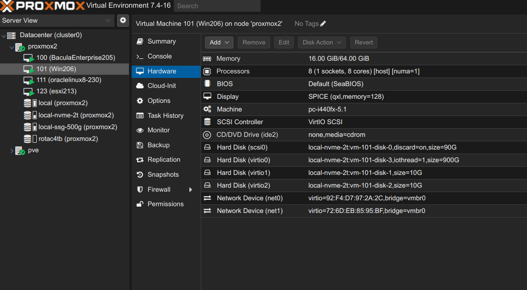Click the local-ssg-500g storage icon

click(x=30, y=127)
